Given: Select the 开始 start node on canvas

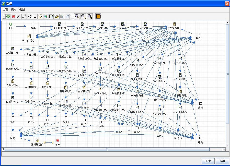Looking at the screenshot, I should (11, 24).
